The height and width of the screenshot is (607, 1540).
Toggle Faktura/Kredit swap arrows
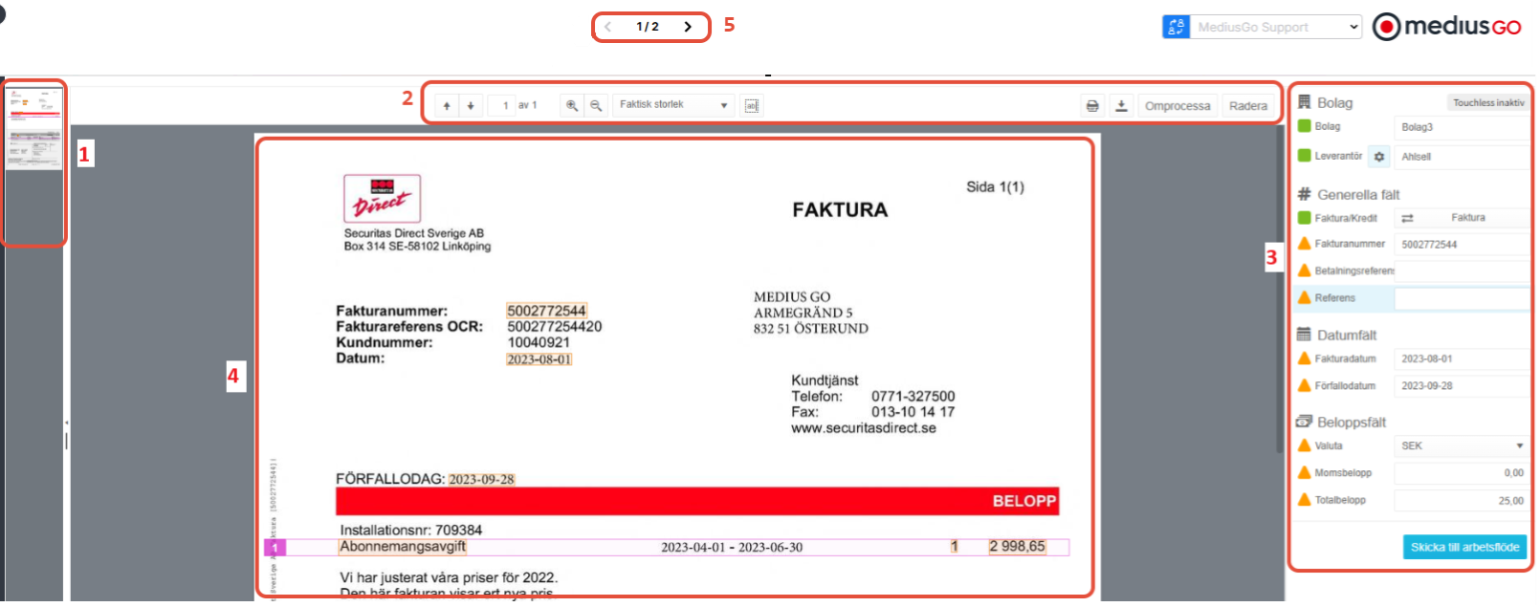pos(1407,219)
